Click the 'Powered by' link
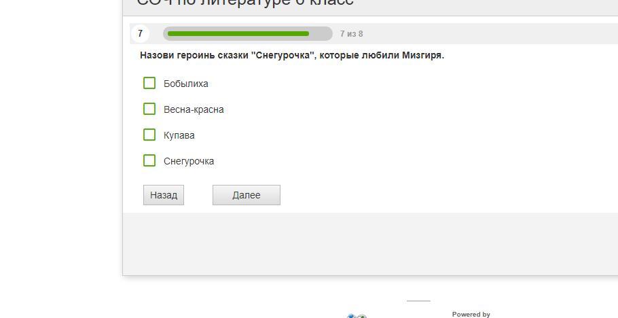Screen dimensions: 618x318 pos(471,314)
